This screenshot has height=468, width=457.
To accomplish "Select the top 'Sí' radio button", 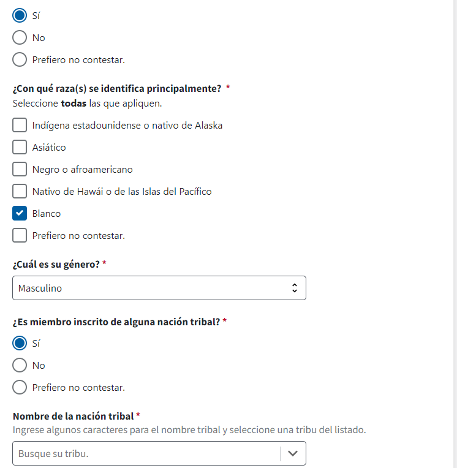I will click(20, 15).
